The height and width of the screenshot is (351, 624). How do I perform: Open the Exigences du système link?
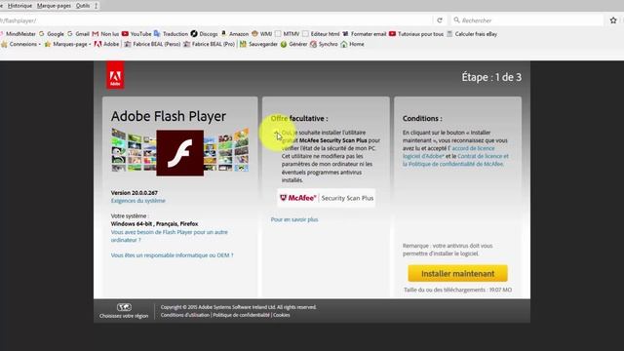click(138, 201)
